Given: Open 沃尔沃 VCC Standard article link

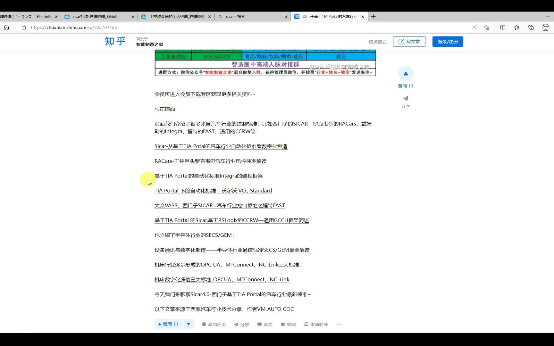Looking at the screenshot, I should 213,191.
